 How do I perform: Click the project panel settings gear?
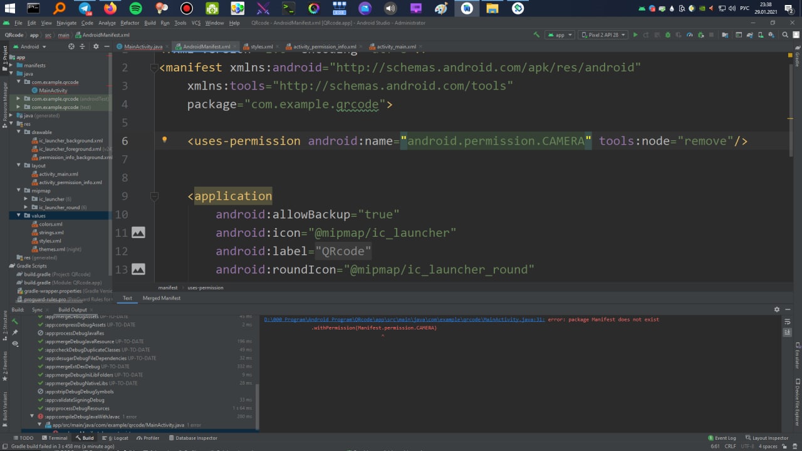(x=96, y=46)
